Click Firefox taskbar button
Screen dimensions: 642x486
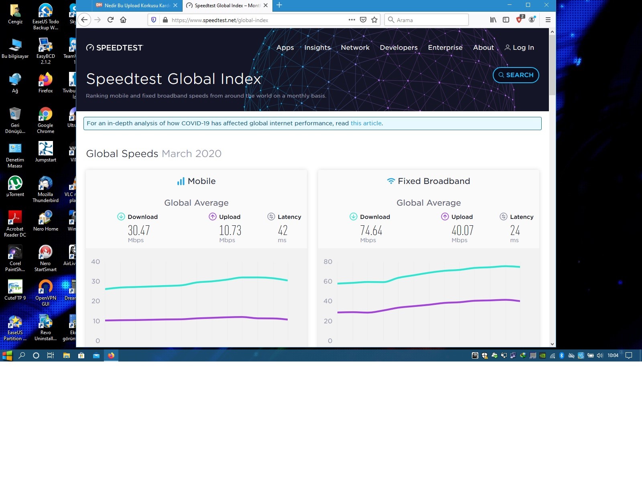pyautogui.click(x=111, y=355)
